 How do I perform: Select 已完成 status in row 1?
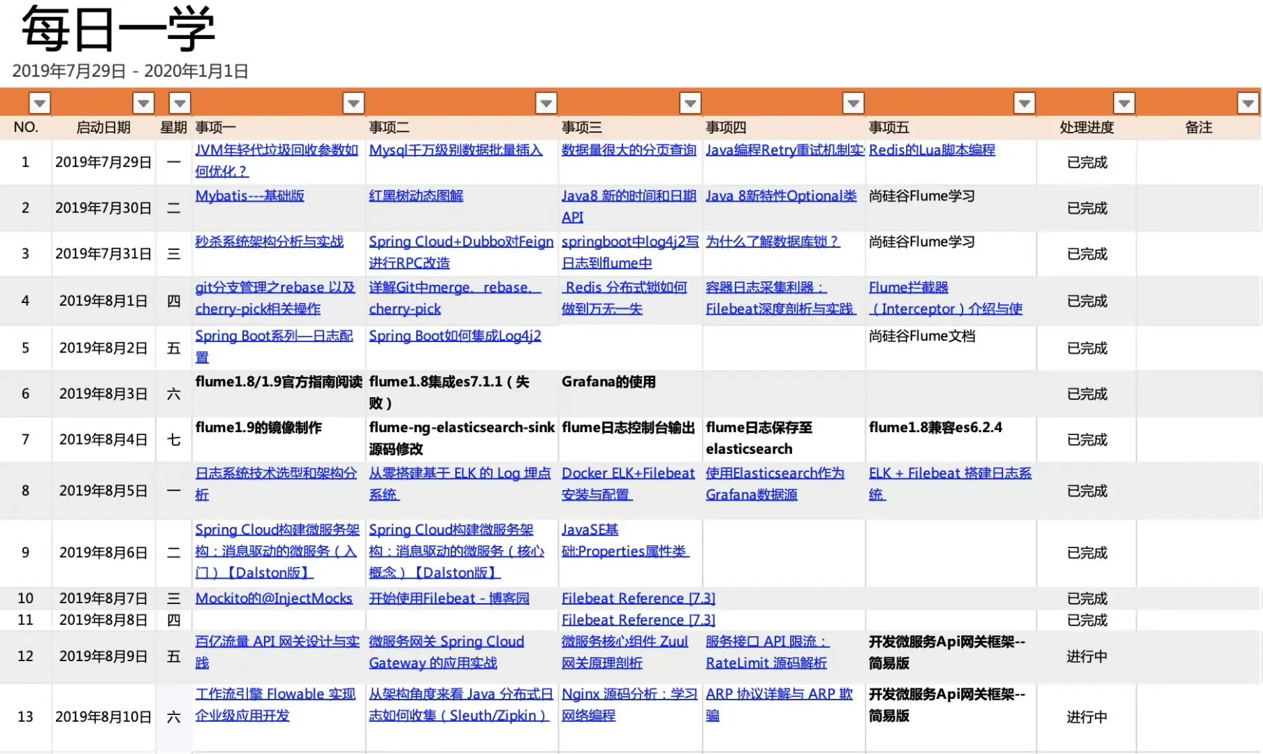1087,163
